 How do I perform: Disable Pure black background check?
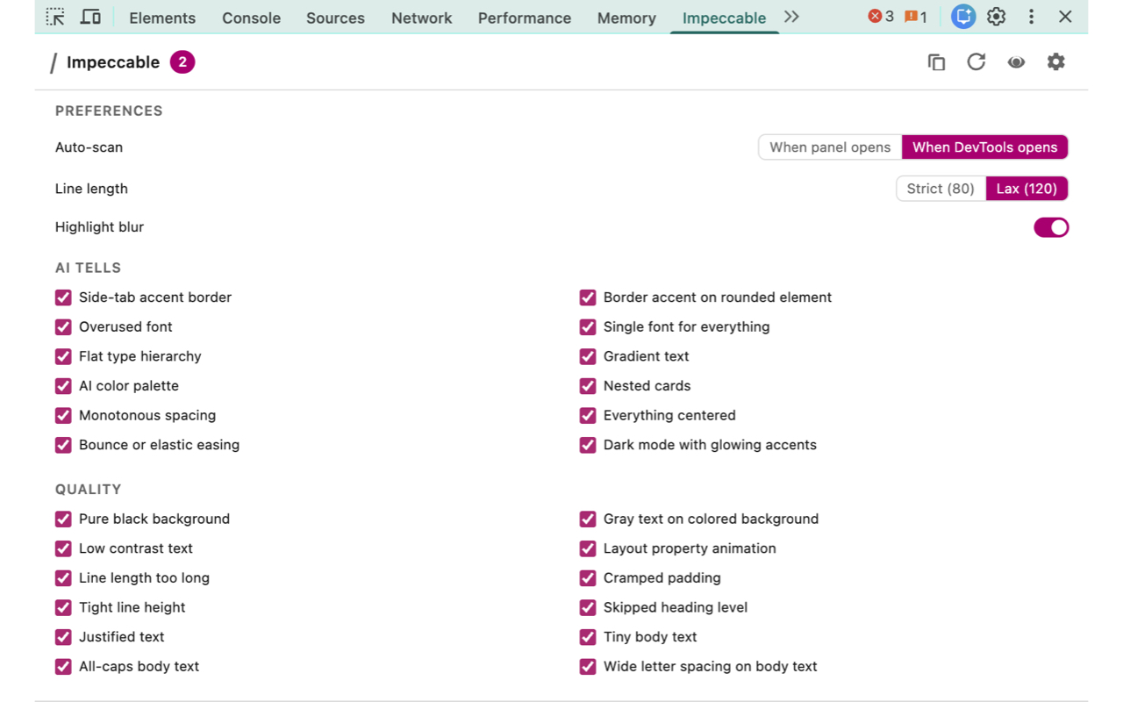point(63,519)
